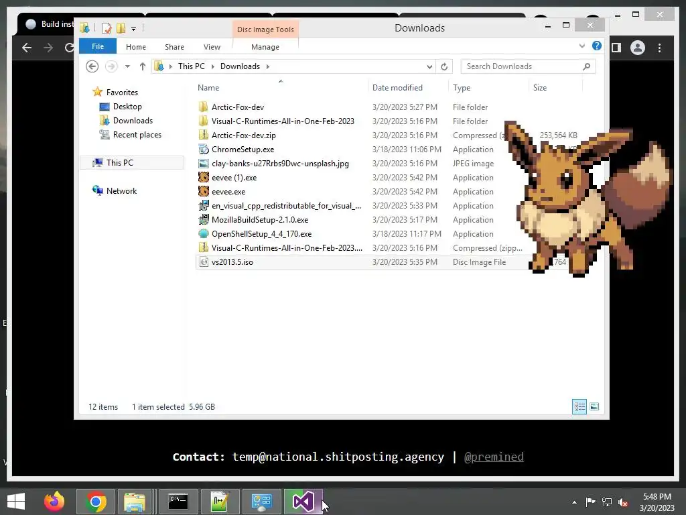686x515 pixels.
Task: Select en_visual_cpp_redistributable file
Action: [286, 205]
